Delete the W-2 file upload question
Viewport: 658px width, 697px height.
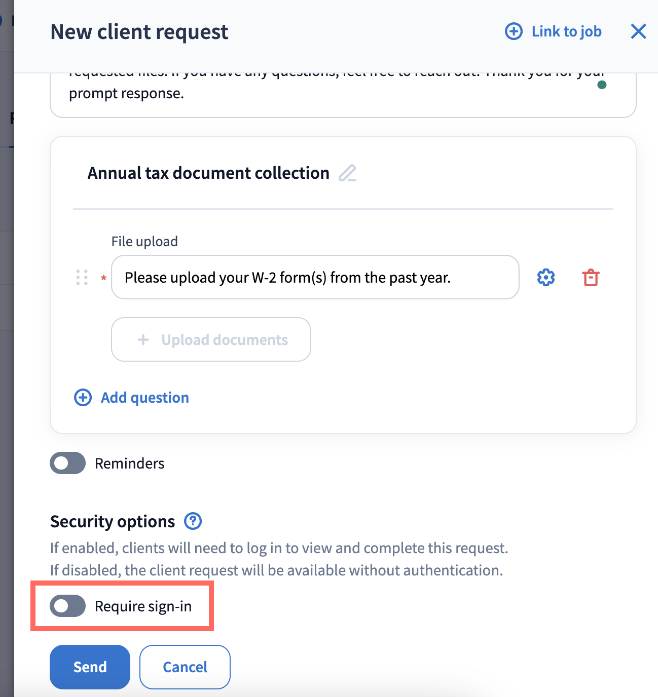click(x=591, y=278)
